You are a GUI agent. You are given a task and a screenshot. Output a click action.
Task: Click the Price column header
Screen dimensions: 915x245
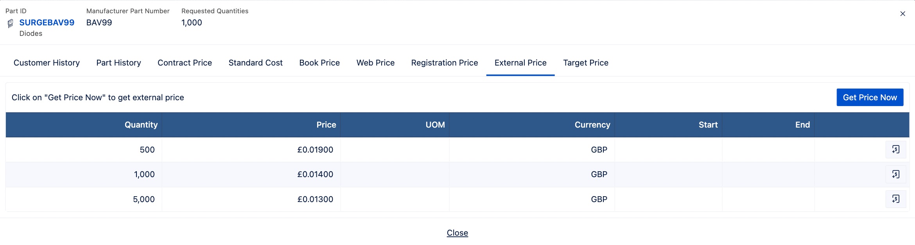(x=251, y=125)
